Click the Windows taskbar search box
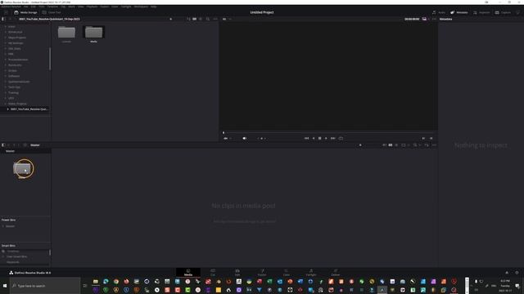The width and height of the screenshot is (524, 294). click(45, 286)
